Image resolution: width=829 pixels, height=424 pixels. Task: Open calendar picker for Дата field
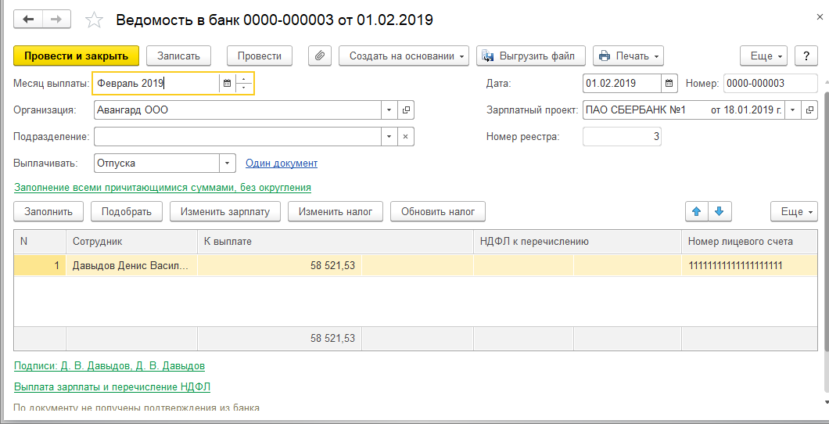point(669,83)
